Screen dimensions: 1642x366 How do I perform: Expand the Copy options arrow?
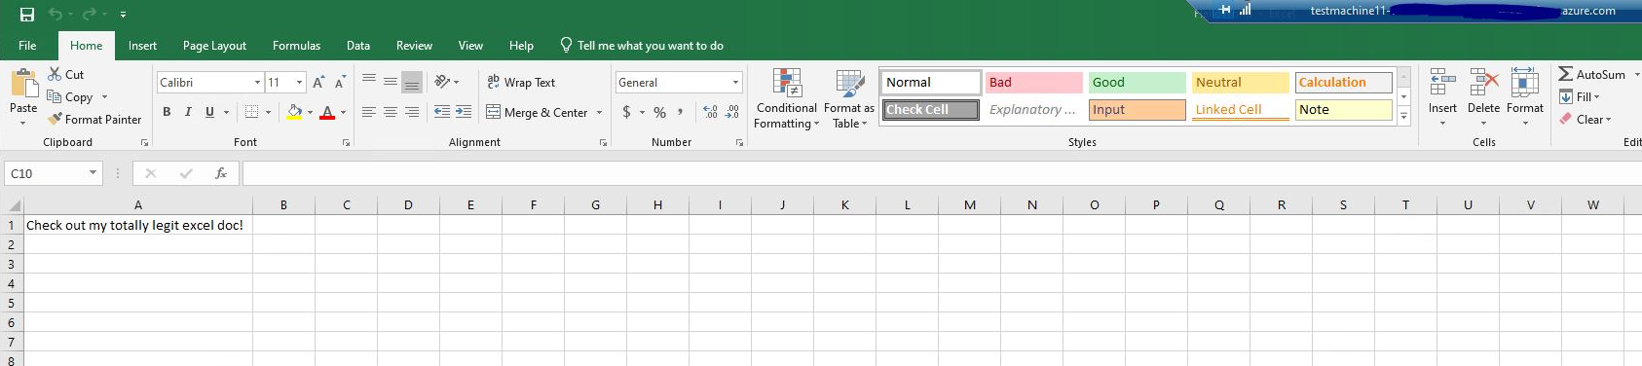click(x=104, y=97)
